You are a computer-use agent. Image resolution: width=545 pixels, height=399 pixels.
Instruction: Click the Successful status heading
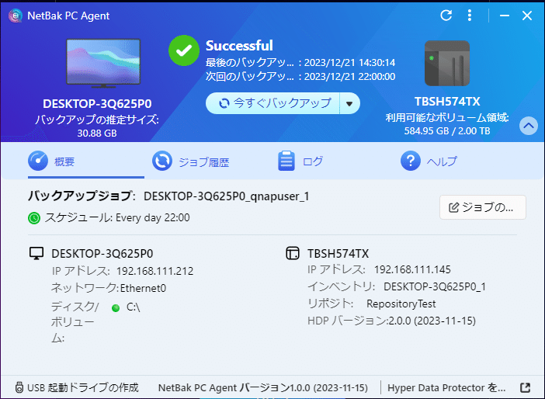tap(239, 46)
